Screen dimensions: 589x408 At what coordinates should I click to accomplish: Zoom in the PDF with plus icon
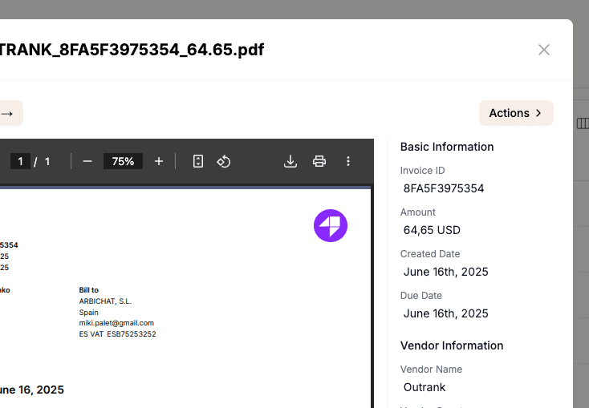pos(159,161)
